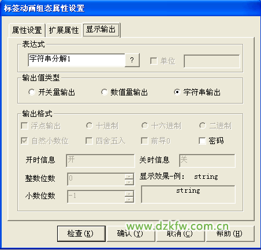Click the 取消(C) button
261x250 pixels.
point(180,234)
